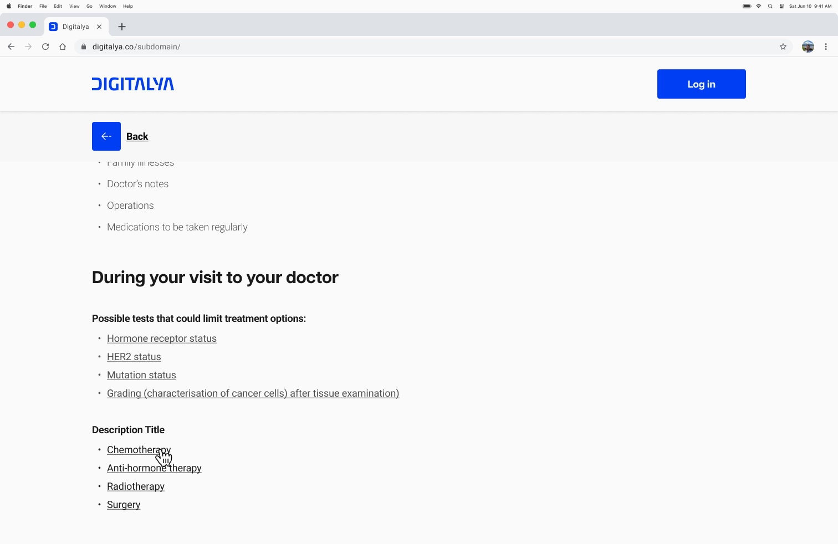Go to browser home page icon

63,47
